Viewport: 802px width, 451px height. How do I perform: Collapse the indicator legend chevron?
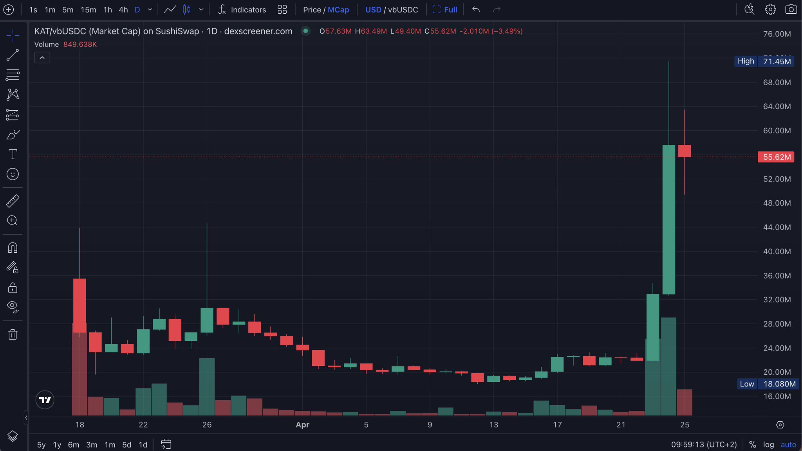42,58
